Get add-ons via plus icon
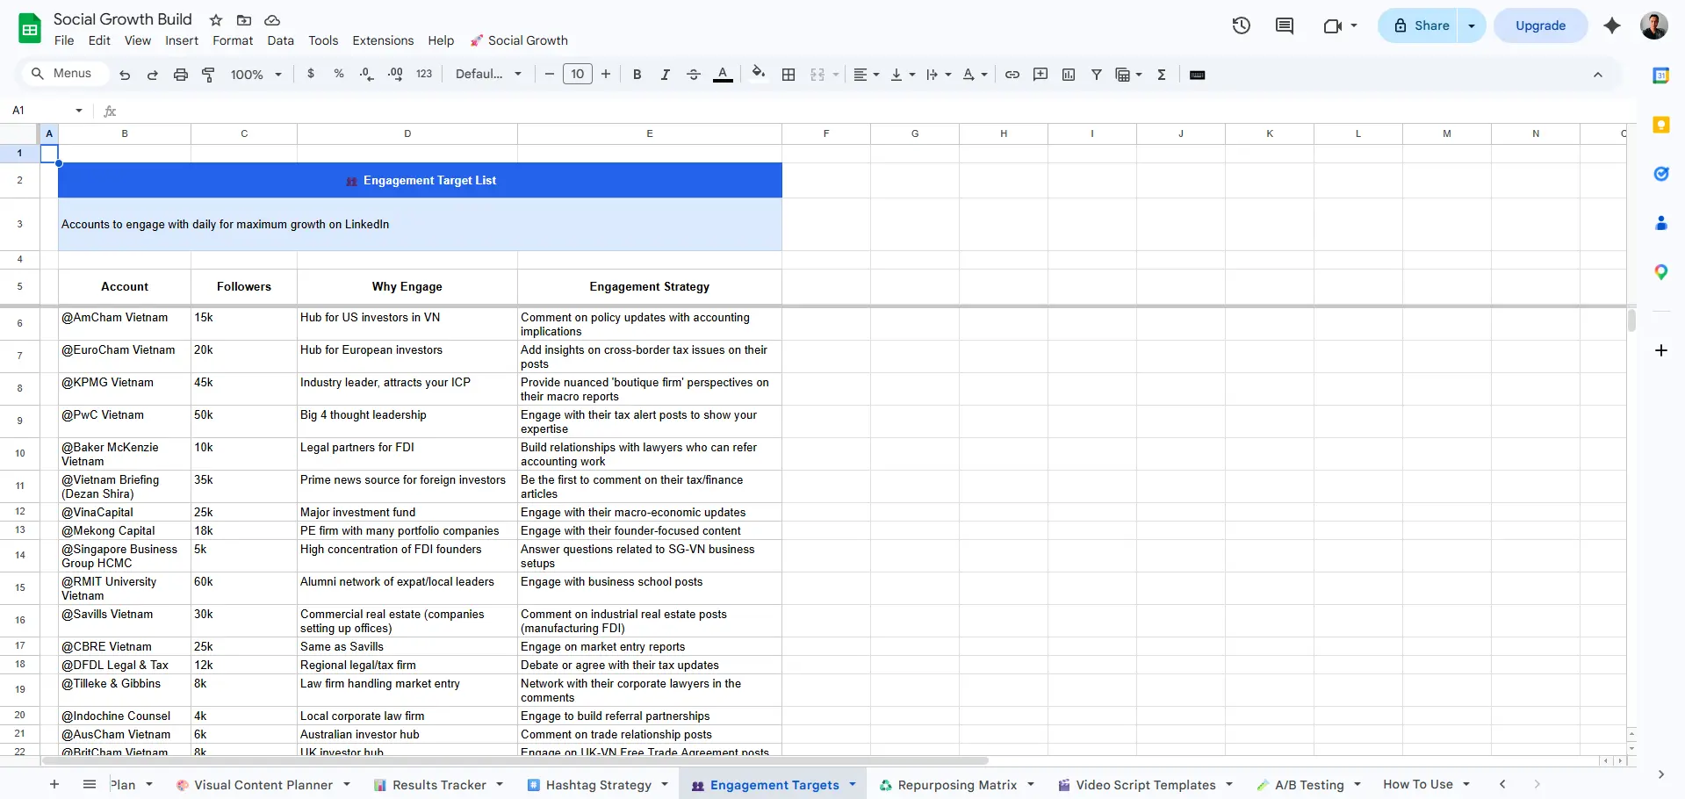Viewport: 1685px width, 799px height. coord(1660,350)
